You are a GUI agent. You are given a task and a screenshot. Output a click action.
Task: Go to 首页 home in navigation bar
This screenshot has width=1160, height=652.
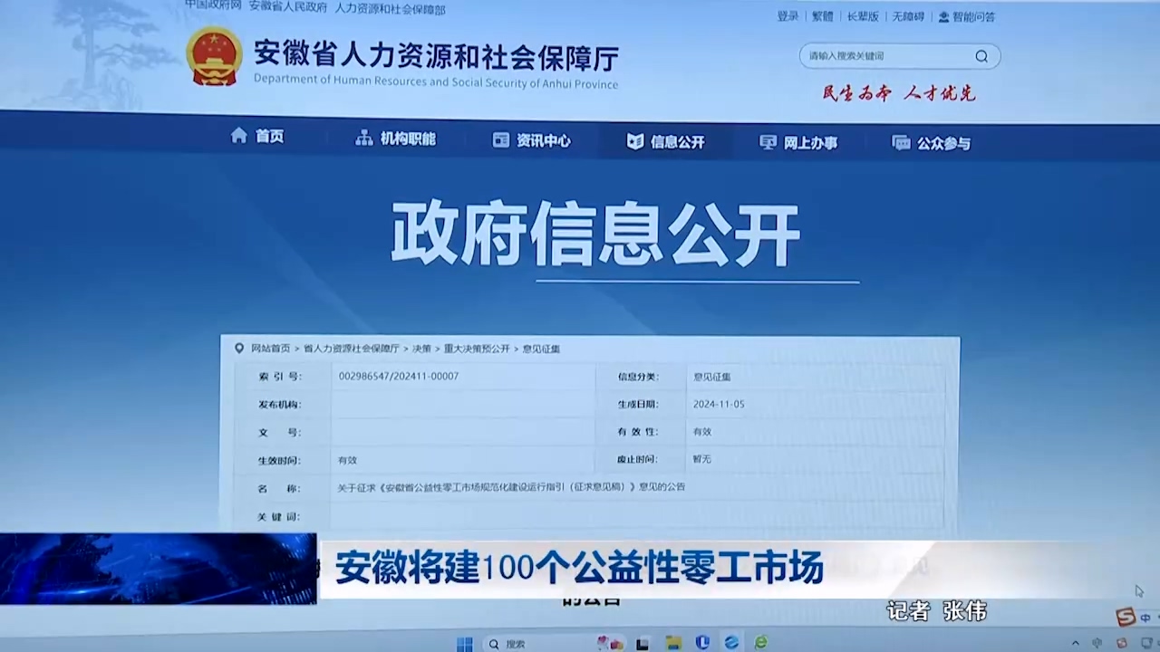point(257,137)
